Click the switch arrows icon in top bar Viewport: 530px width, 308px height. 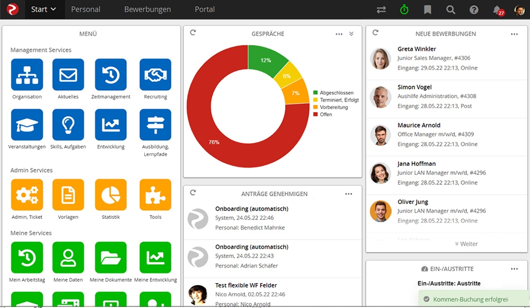[381, 10]
